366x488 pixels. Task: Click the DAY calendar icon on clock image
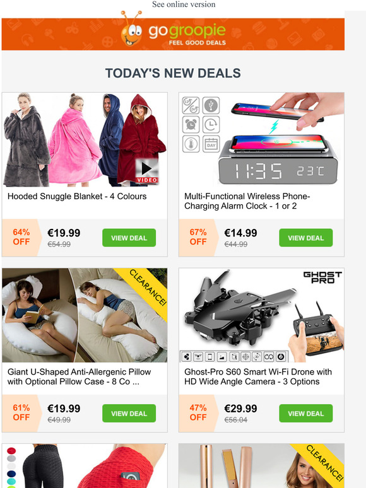211,144
